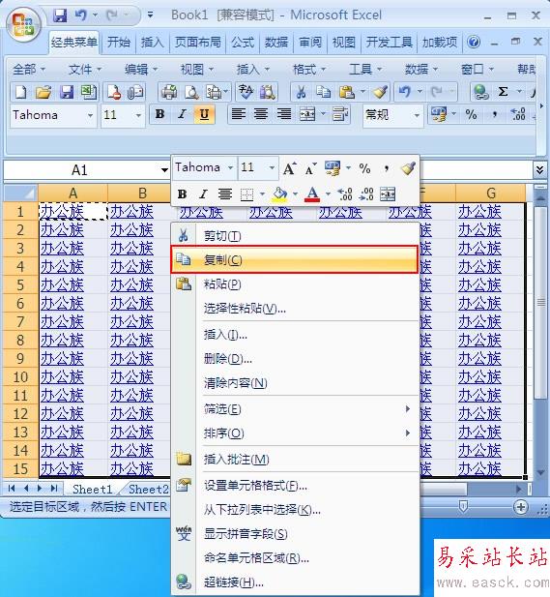Click Grow Font in mini toolbar
The image size is (550, 597).
coord(289,168)
